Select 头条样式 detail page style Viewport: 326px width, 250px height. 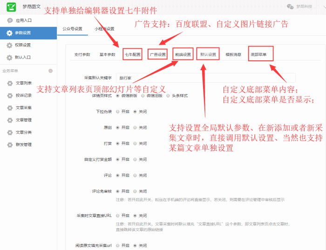tap(168, 96)
